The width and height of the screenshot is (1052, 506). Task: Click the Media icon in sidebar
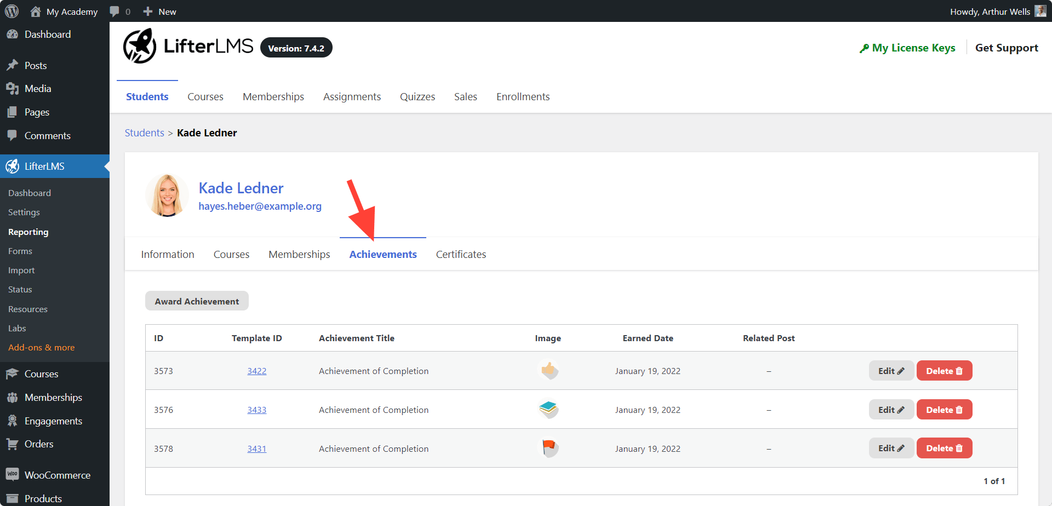(12, 89)
